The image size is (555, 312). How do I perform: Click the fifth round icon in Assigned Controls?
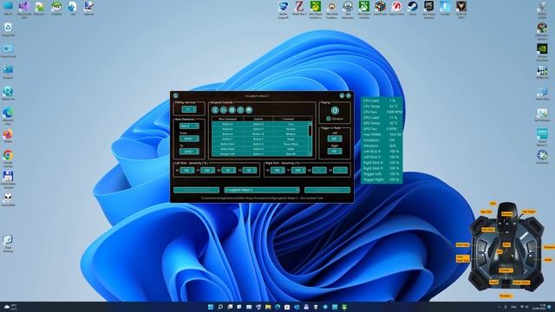click(249, 110)
